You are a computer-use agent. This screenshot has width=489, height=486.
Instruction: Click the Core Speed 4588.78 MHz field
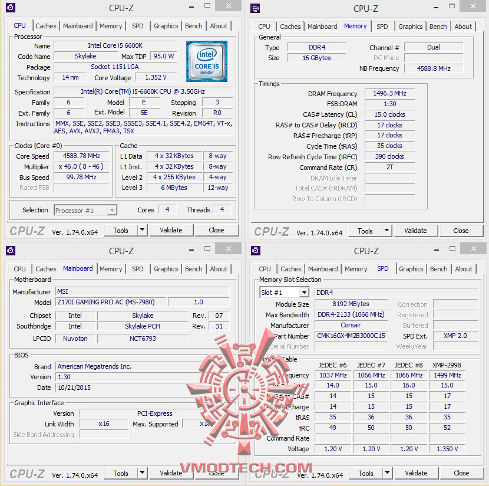pyautogui.click(x=81, y=156)
